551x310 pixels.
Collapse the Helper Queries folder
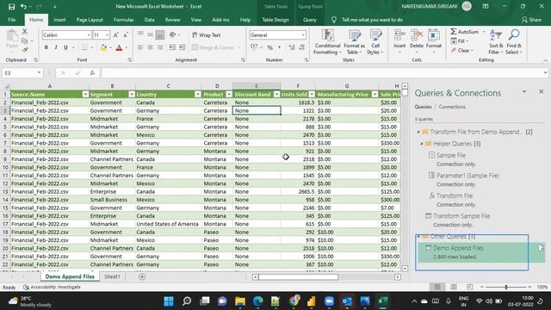coord(421,144)
